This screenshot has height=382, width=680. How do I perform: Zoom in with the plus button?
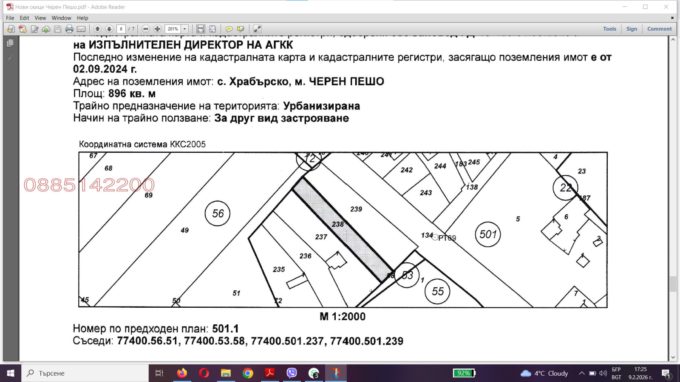click(157, 29)
